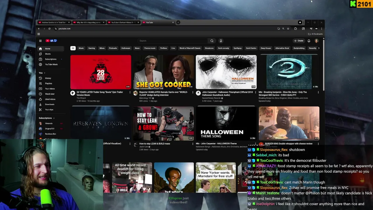Play the Halloween theme song thumbnail

click(226, 123)
